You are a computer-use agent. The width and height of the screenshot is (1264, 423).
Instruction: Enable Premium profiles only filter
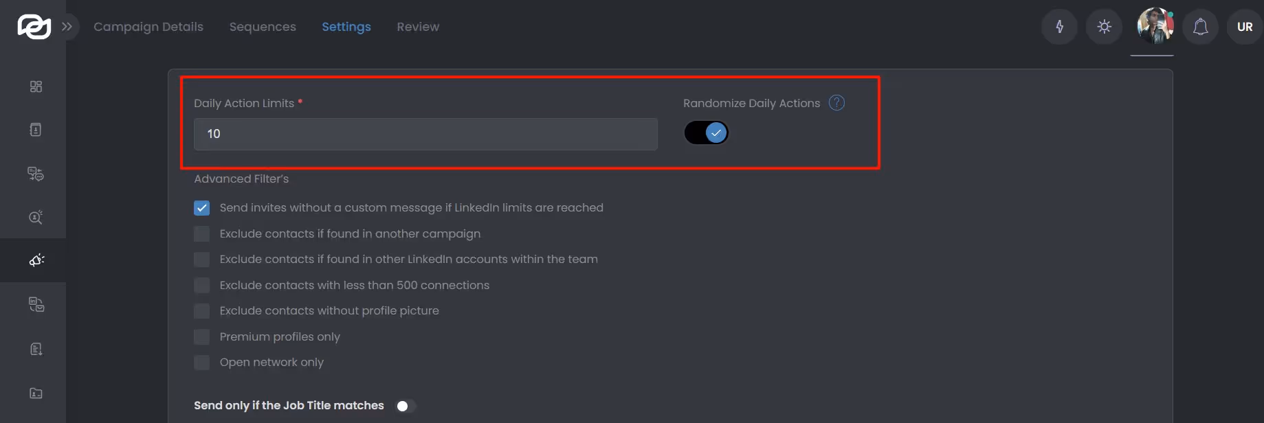[201, 336]
